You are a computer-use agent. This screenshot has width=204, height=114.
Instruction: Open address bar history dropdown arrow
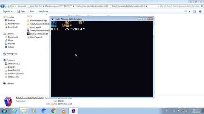[x=158, y=6]
